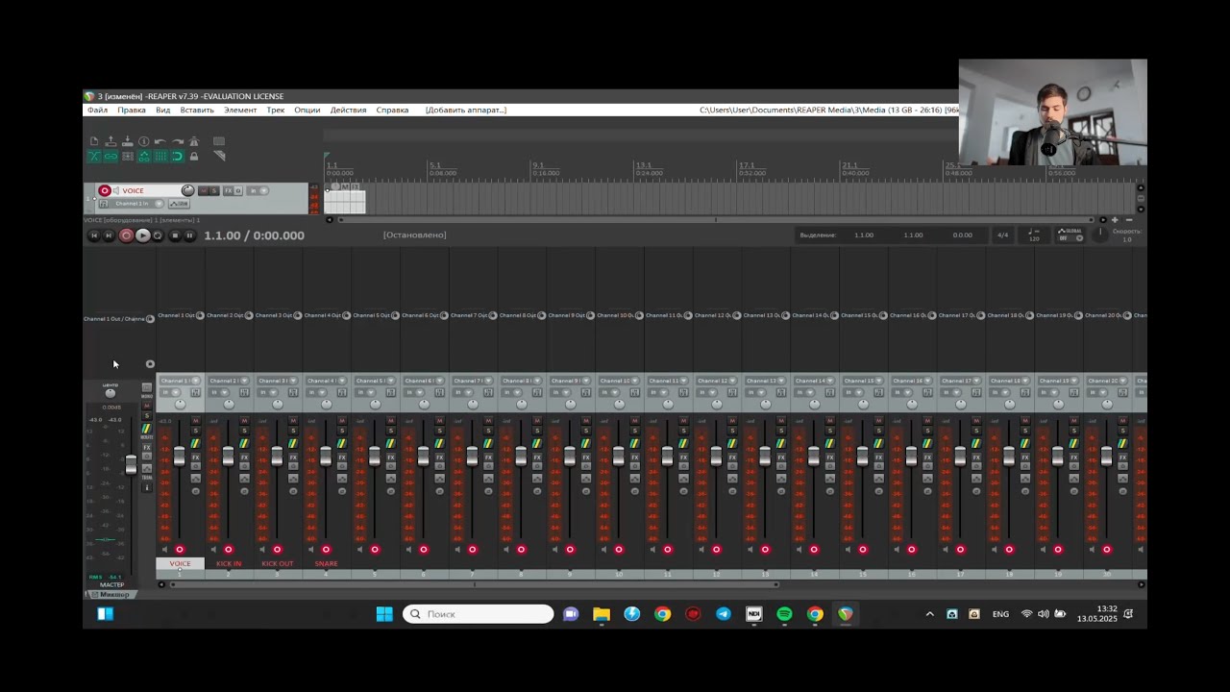Adjust the playback rate knob

point(1101,234)
